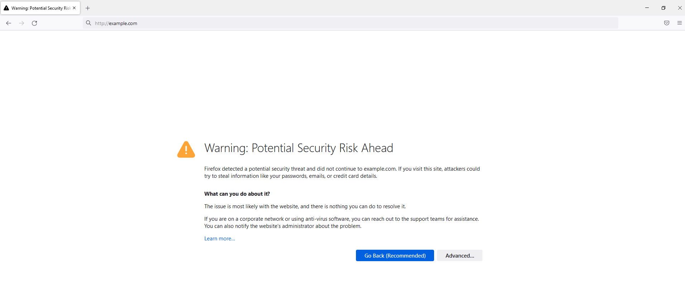Open a new tab with plus button

[88, 8]
